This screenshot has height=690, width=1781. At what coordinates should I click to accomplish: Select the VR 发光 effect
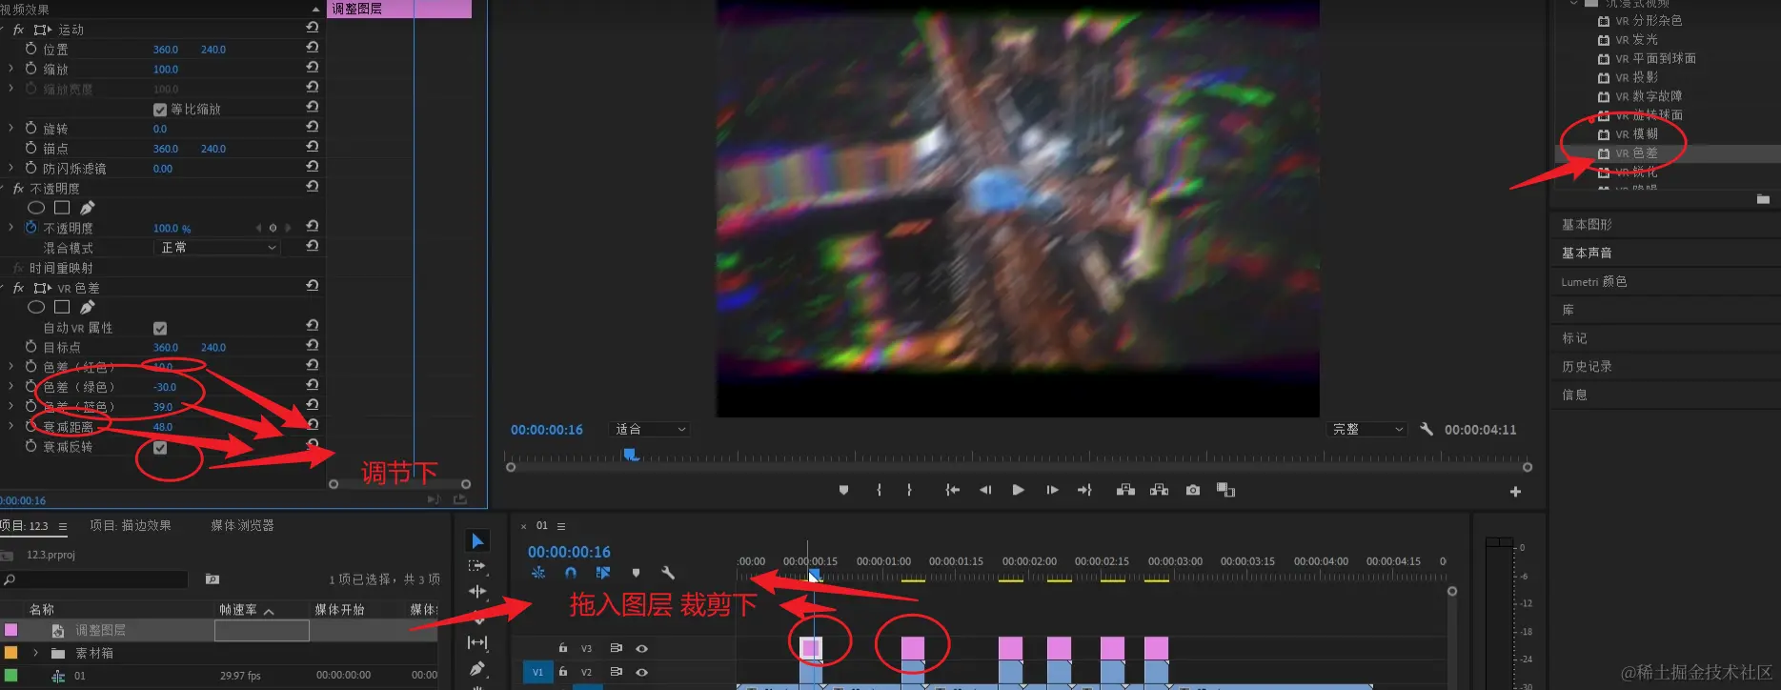(x=1637, y=40)
